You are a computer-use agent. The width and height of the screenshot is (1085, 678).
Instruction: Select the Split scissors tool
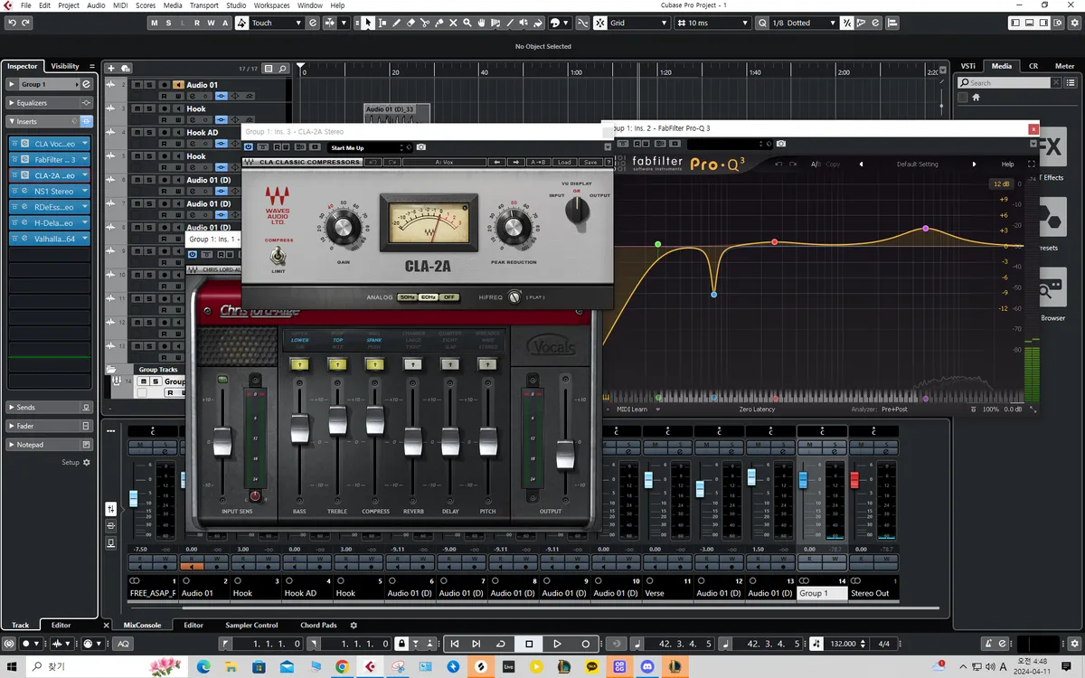(426, 23)
